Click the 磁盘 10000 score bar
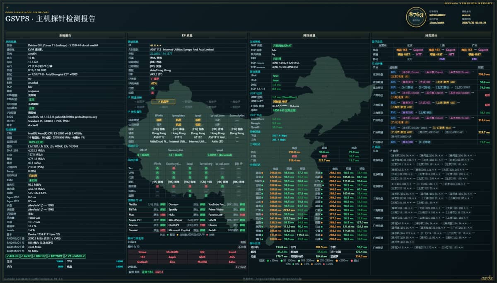The height and width of the screenshot is (283, 497). [95, 267]
